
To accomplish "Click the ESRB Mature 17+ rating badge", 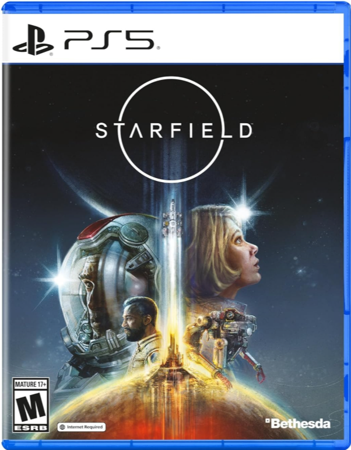I will (31, 405).
